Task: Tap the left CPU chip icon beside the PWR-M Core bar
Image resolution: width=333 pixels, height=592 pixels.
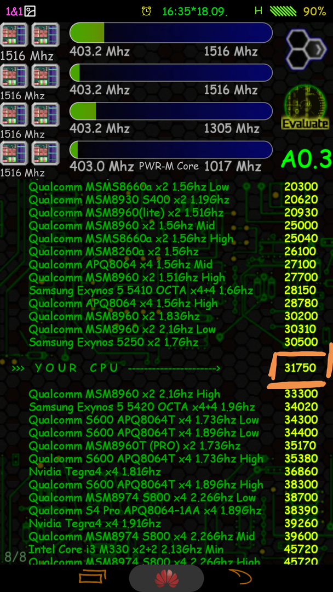Action: click(14, 153)
